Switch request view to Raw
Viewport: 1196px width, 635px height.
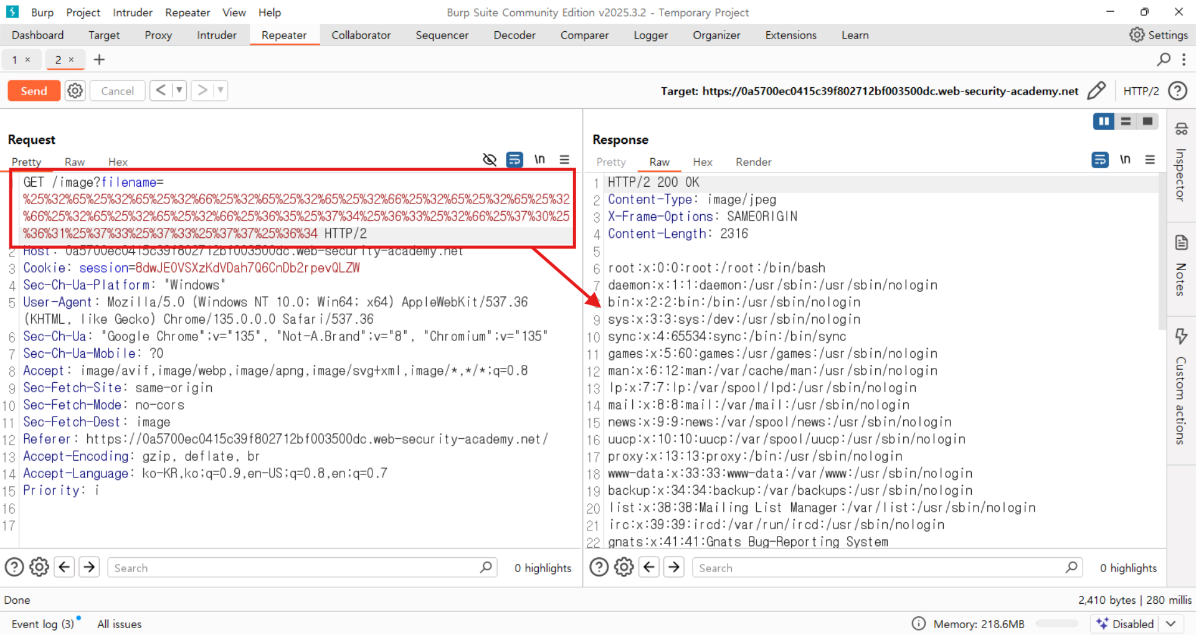75,162
